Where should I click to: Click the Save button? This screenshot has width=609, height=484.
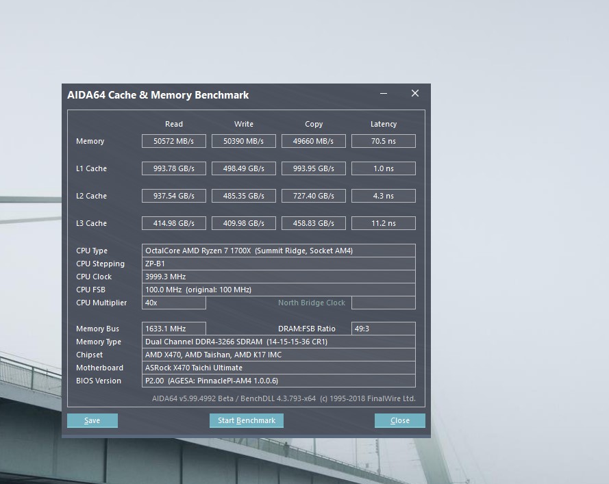pos(92,420)
